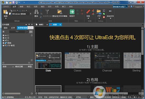Open the FTP folder cloud icon
The width and height of the screenshot is (145, 99).
pos(99,12)
